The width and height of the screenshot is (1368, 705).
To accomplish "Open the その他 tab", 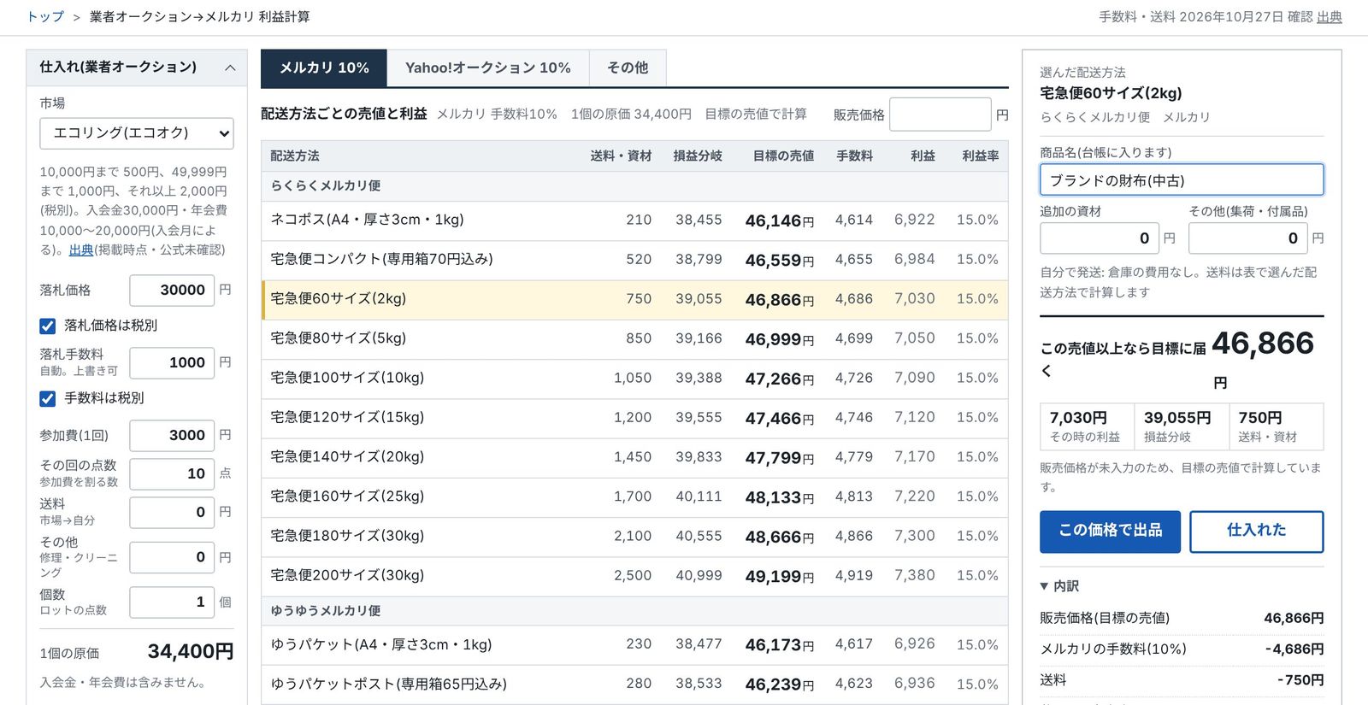I will pos(628,68).
